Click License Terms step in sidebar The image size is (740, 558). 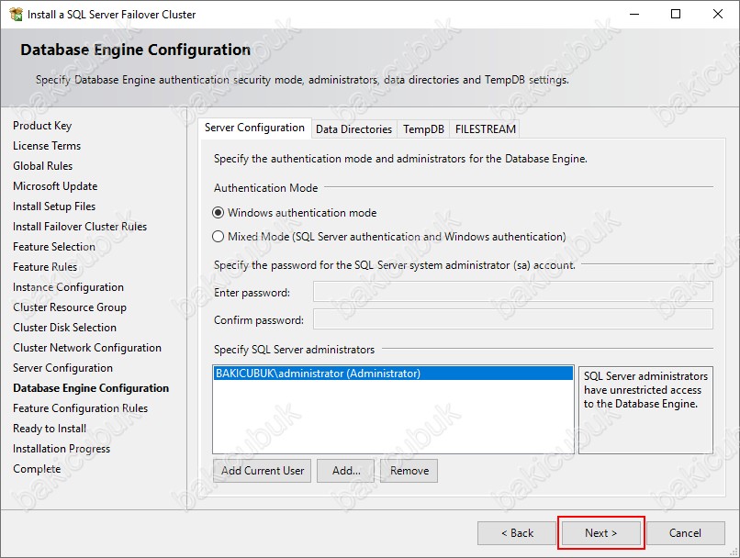tap(47, 146)
